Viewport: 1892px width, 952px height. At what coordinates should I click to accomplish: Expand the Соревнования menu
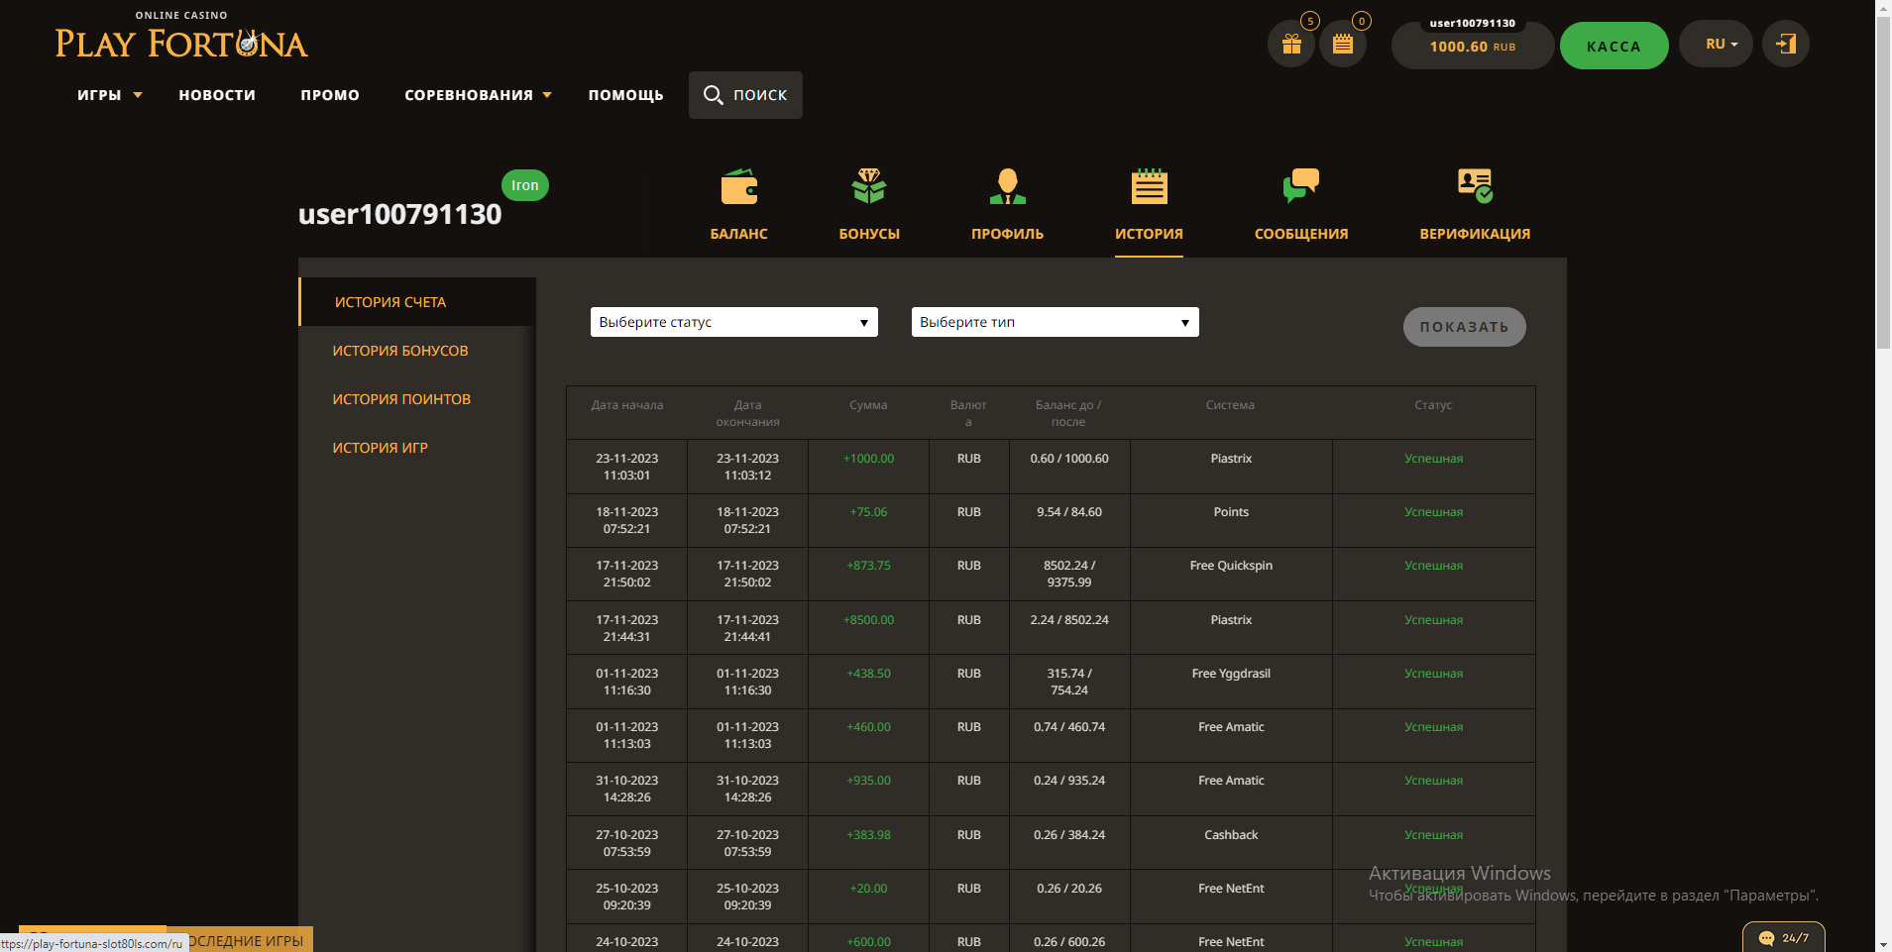coord(477,95)
